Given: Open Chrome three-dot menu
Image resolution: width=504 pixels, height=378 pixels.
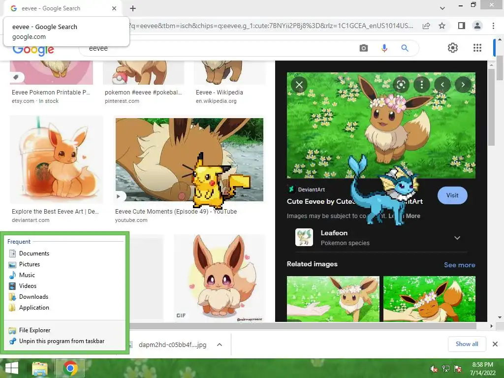Looking at the screenshot, I should tap(493, 26).
